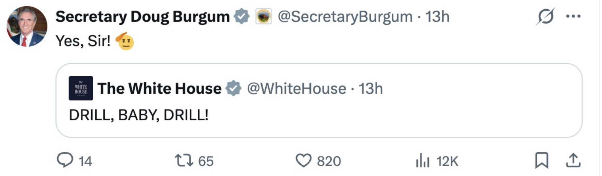
Task: Bookmark this post
Action: [x=541, y=160]
